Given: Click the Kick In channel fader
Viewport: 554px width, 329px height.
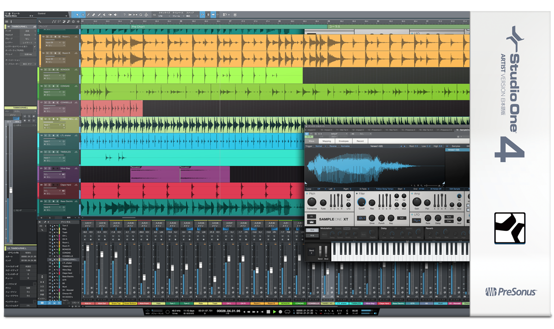Looking at the screenshot, I should click(88, 248).
